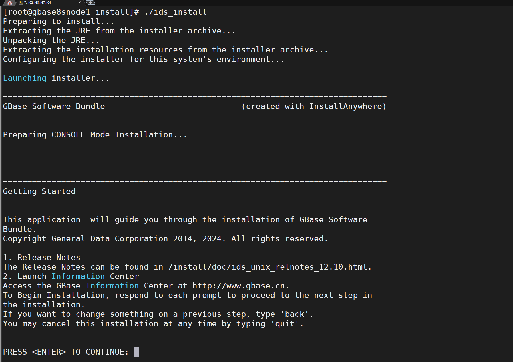Click '(created with InstallAnywhere)' text
Image resolution: width=513 pixels, height=362 pixels.
(314, 106)
